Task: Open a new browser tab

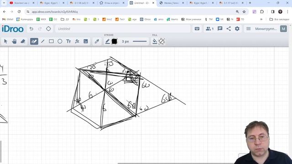Action: [250, 3]
